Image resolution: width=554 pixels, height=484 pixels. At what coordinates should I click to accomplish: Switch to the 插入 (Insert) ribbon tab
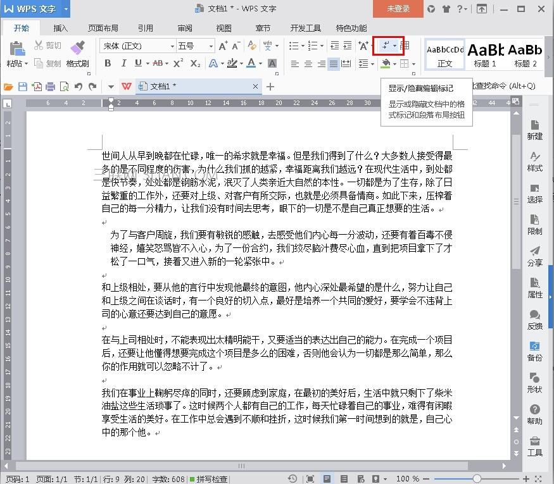(x=61, y=28)
